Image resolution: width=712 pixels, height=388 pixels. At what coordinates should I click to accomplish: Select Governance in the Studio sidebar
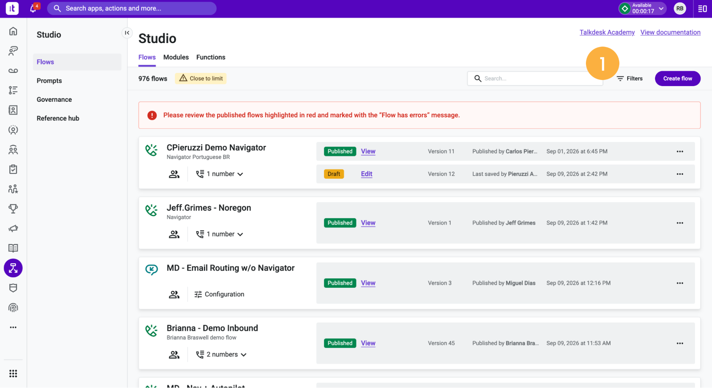pos(54,100)
